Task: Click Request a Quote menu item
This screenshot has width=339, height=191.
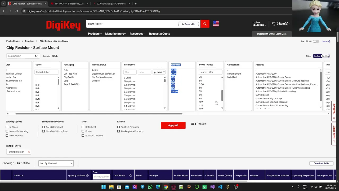Action: pos(159,34)
